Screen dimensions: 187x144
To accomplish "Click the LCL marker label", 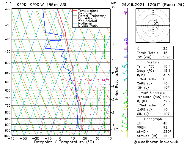I will (117, 129).
